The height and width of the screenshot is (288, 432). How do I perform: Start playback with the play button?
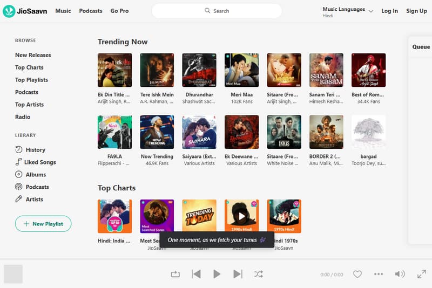click(217, 274)
